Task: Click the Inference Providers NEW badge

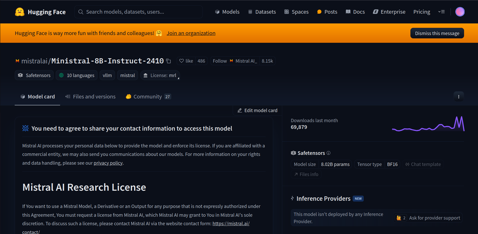Action: [x=358, y=199]
